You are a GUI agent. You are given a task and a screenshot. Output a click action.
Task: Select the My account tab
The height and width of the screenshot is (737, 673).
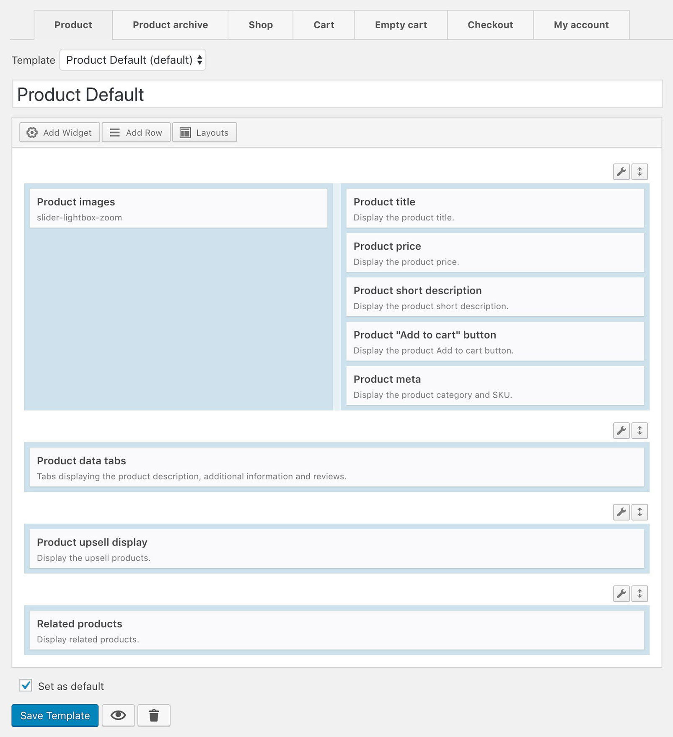(581, 25)
